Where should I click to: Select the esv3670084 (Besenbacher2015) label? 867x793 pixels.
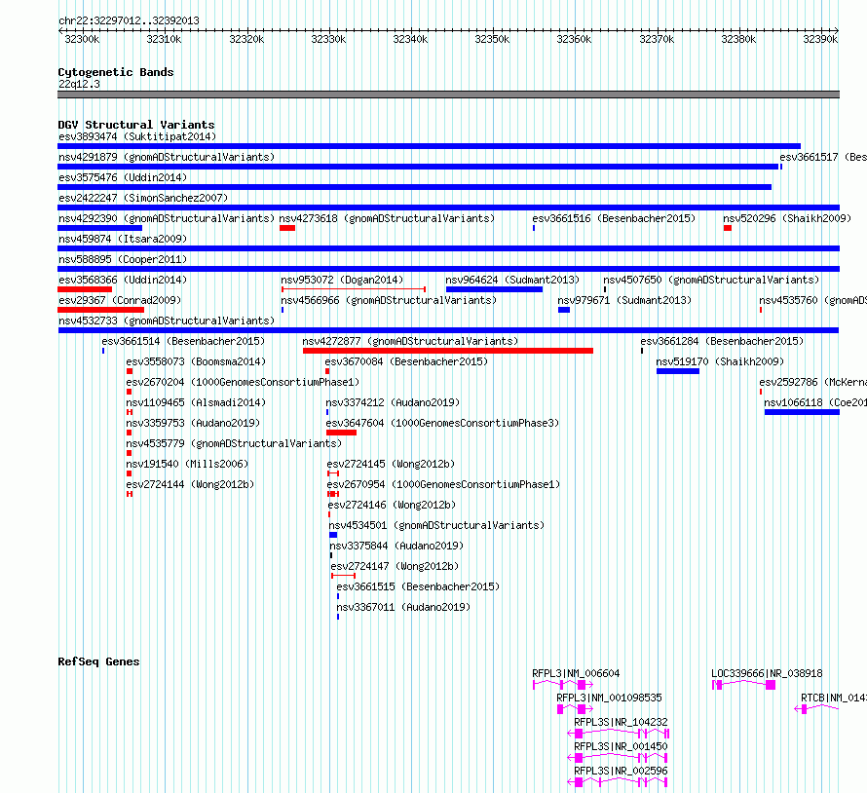[406, 361]
